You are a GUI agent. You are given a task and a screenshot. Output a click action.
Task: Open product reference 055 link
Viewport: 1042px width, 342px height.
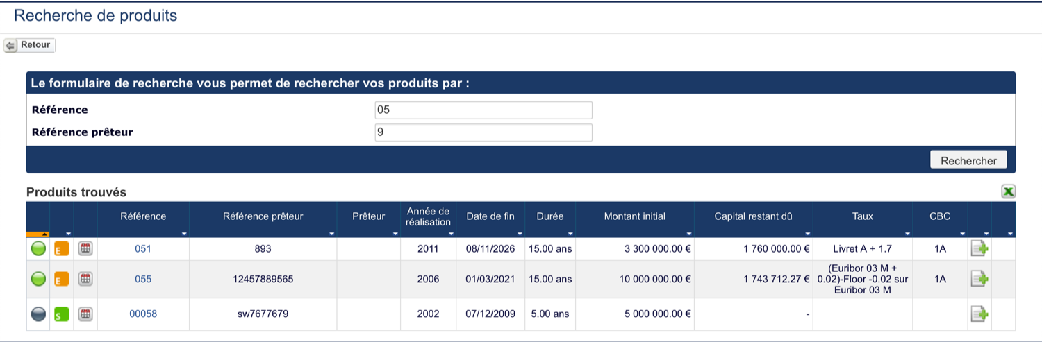(143, 279)
